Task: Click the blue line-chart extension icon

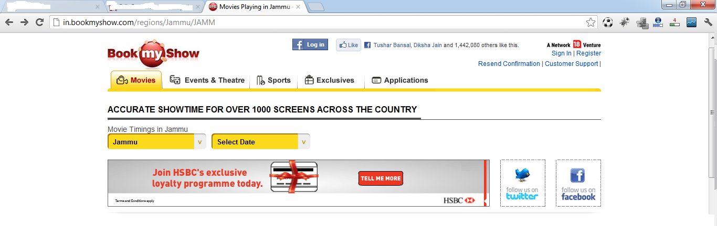Action: 691,22
